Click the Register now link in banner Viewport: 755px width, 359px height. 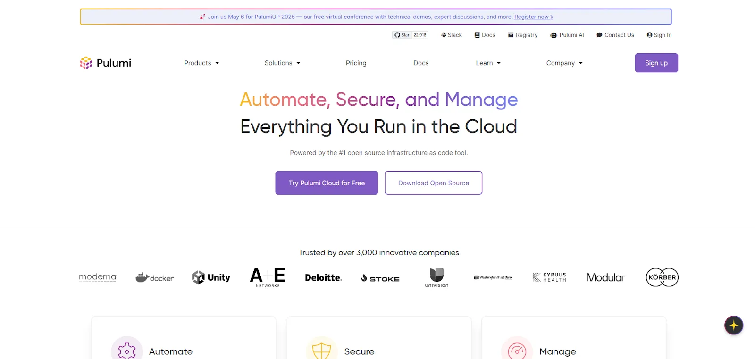[x=533, y=17]
